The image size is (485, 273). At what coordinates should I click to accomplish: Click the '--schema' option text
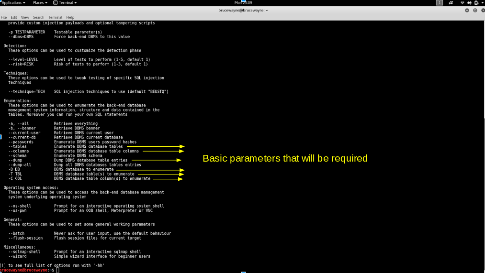click(17, 156)
